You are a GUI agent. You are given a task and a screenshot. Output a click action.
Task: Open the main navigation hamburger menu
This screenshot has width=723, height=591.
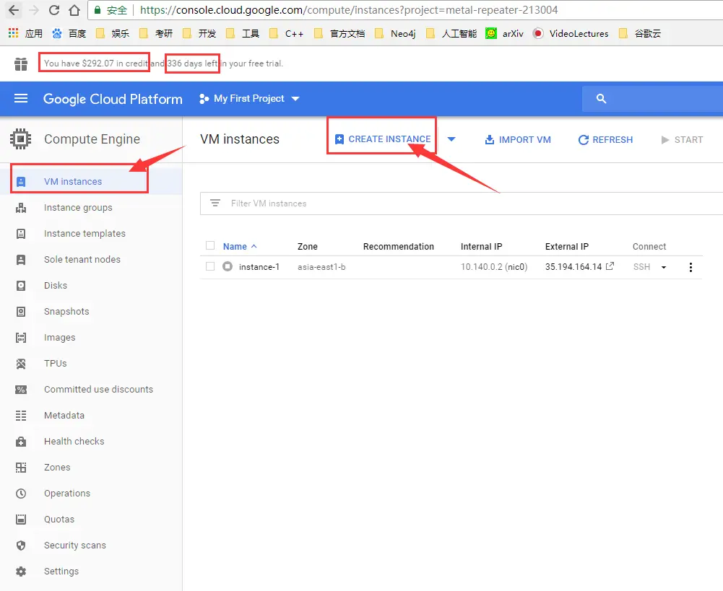(x=21, y=99)
